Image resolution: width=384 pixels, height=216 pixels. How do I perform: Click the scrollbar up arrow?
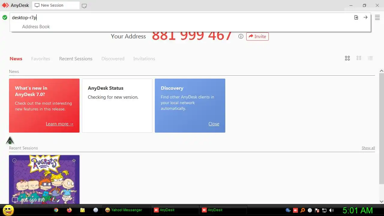pos(382,71)
